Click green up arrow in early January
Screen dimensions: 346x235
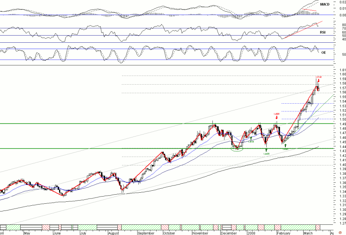click(251, 138)
